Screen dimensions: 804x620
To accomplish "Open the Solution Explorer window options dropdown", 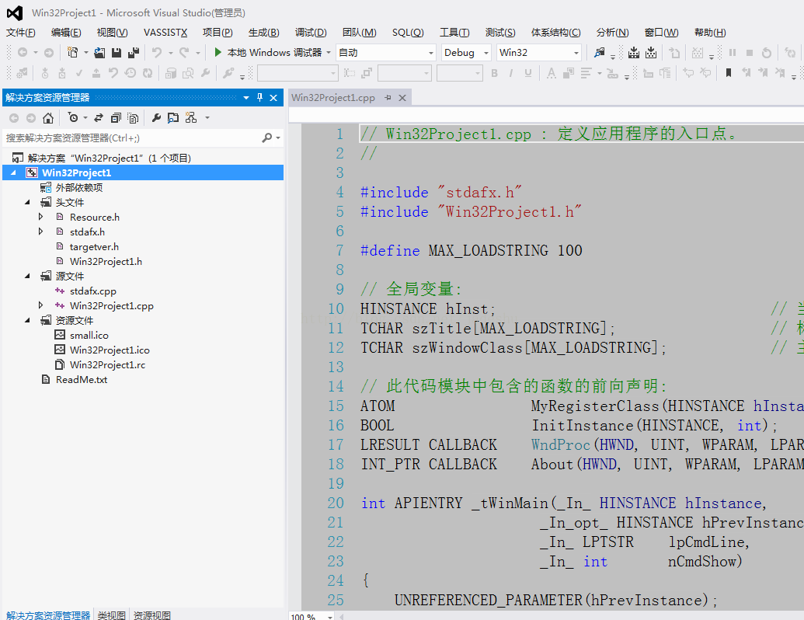I will pyautogui.click(x=246, y=97).
